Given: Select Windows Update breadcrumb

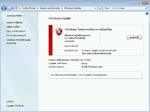Looking at the screenshot, I should [73, 8].
